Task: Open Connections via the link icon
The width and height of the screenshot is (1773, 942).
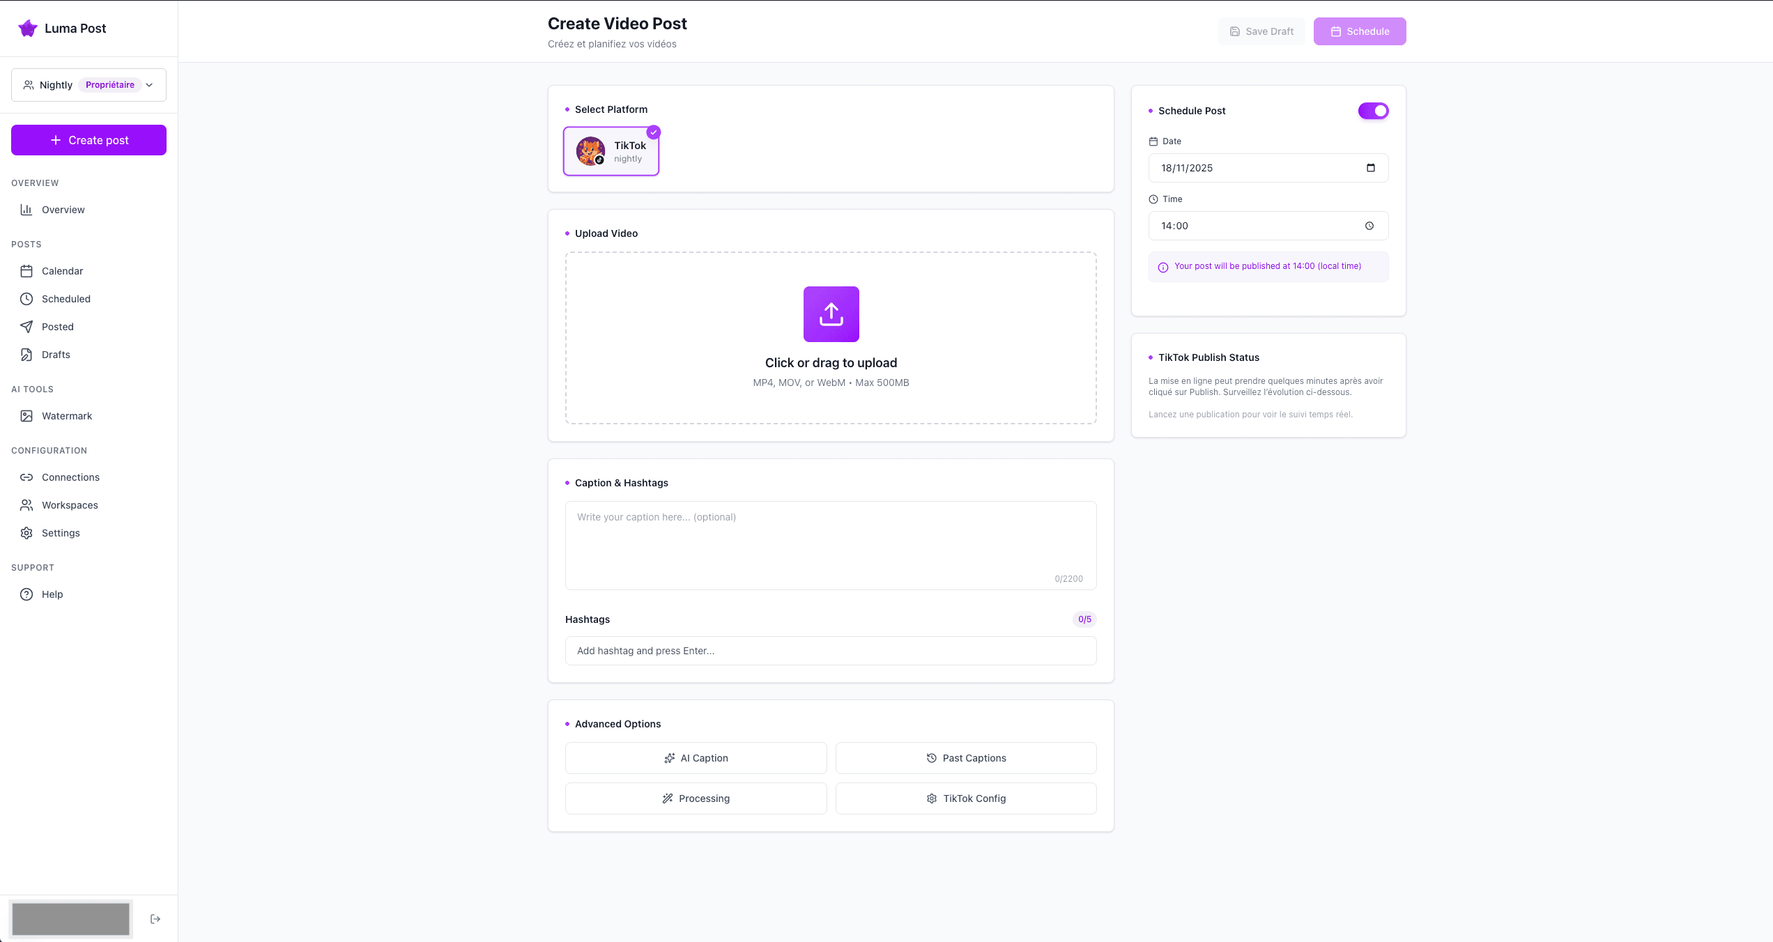Action: point(26,477)
